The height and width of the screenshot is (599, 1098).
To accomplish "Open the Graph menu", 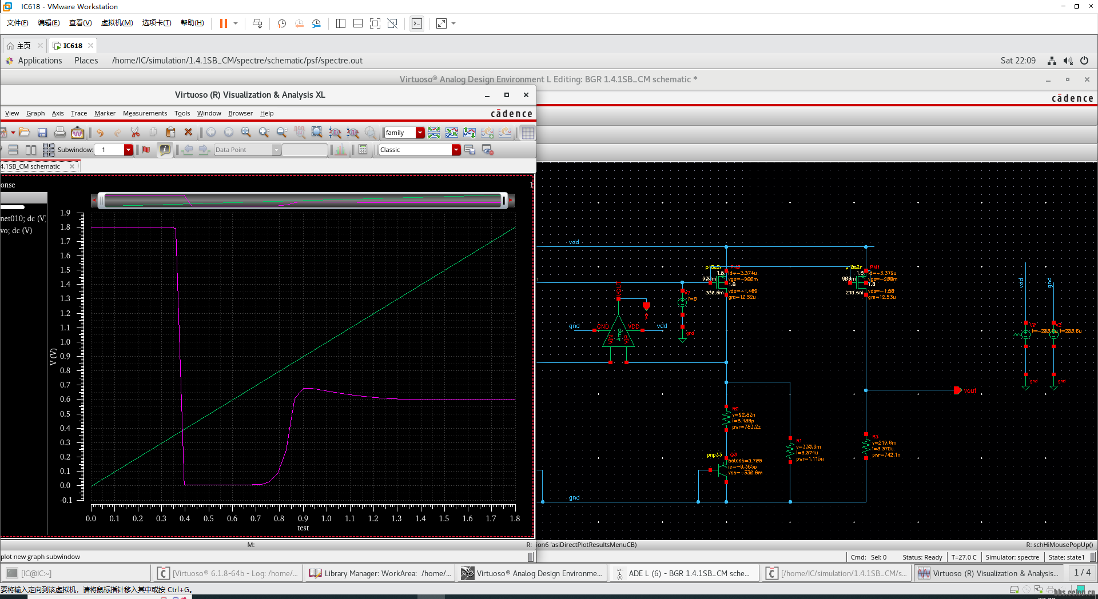I will (35, 113).
